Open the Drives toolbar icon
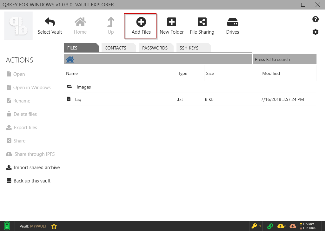The width and height of the screenshot is (325, 231). pyautogui.click(x=233, y=22)
